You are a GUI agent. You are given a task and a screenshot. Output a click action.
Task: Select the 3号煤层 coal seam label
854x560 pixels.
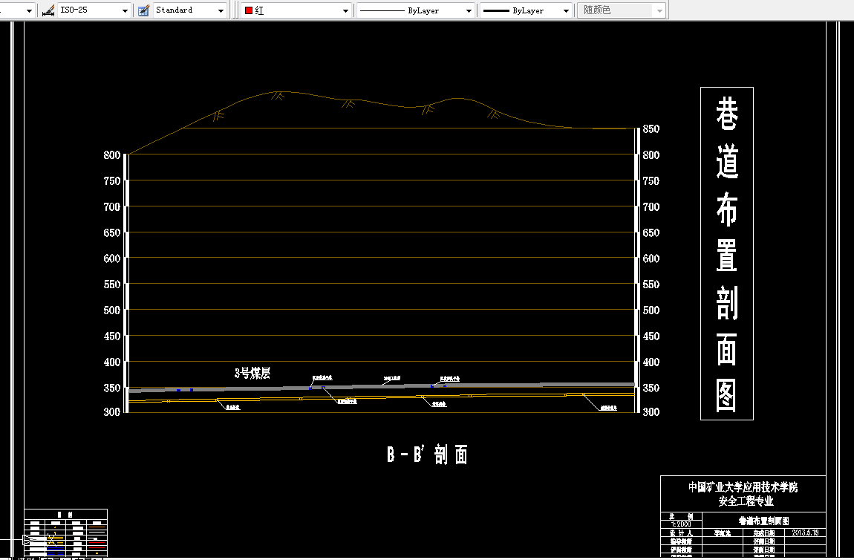coord(252,373)
